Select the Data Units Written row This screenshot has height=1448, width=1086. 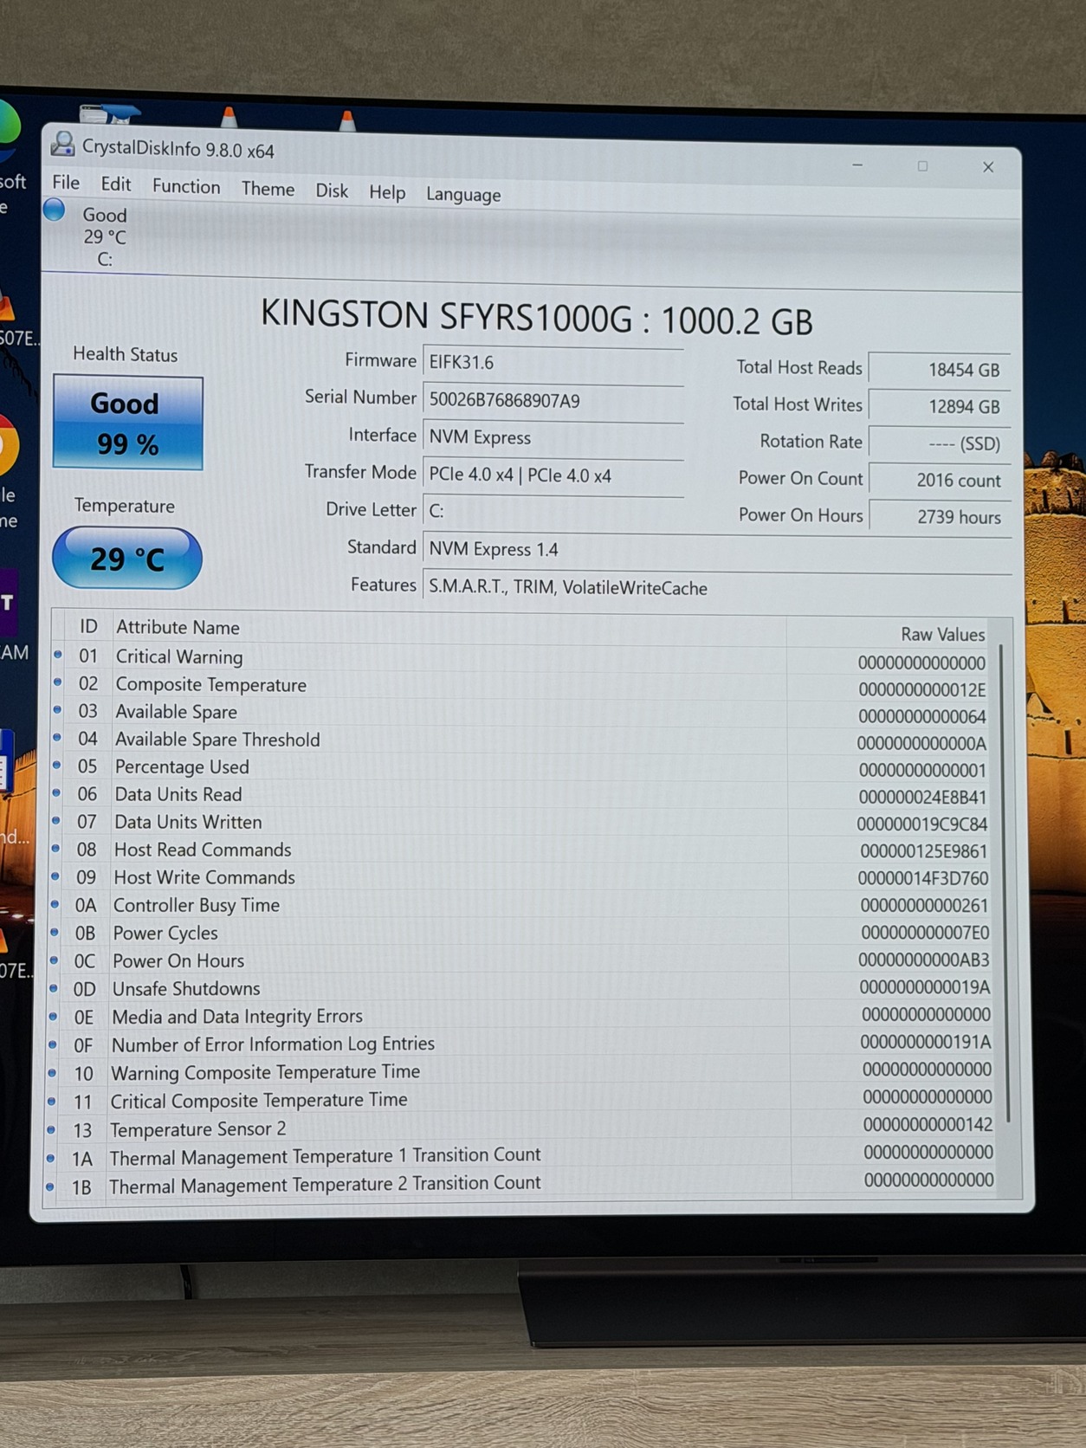pos(520,823)
